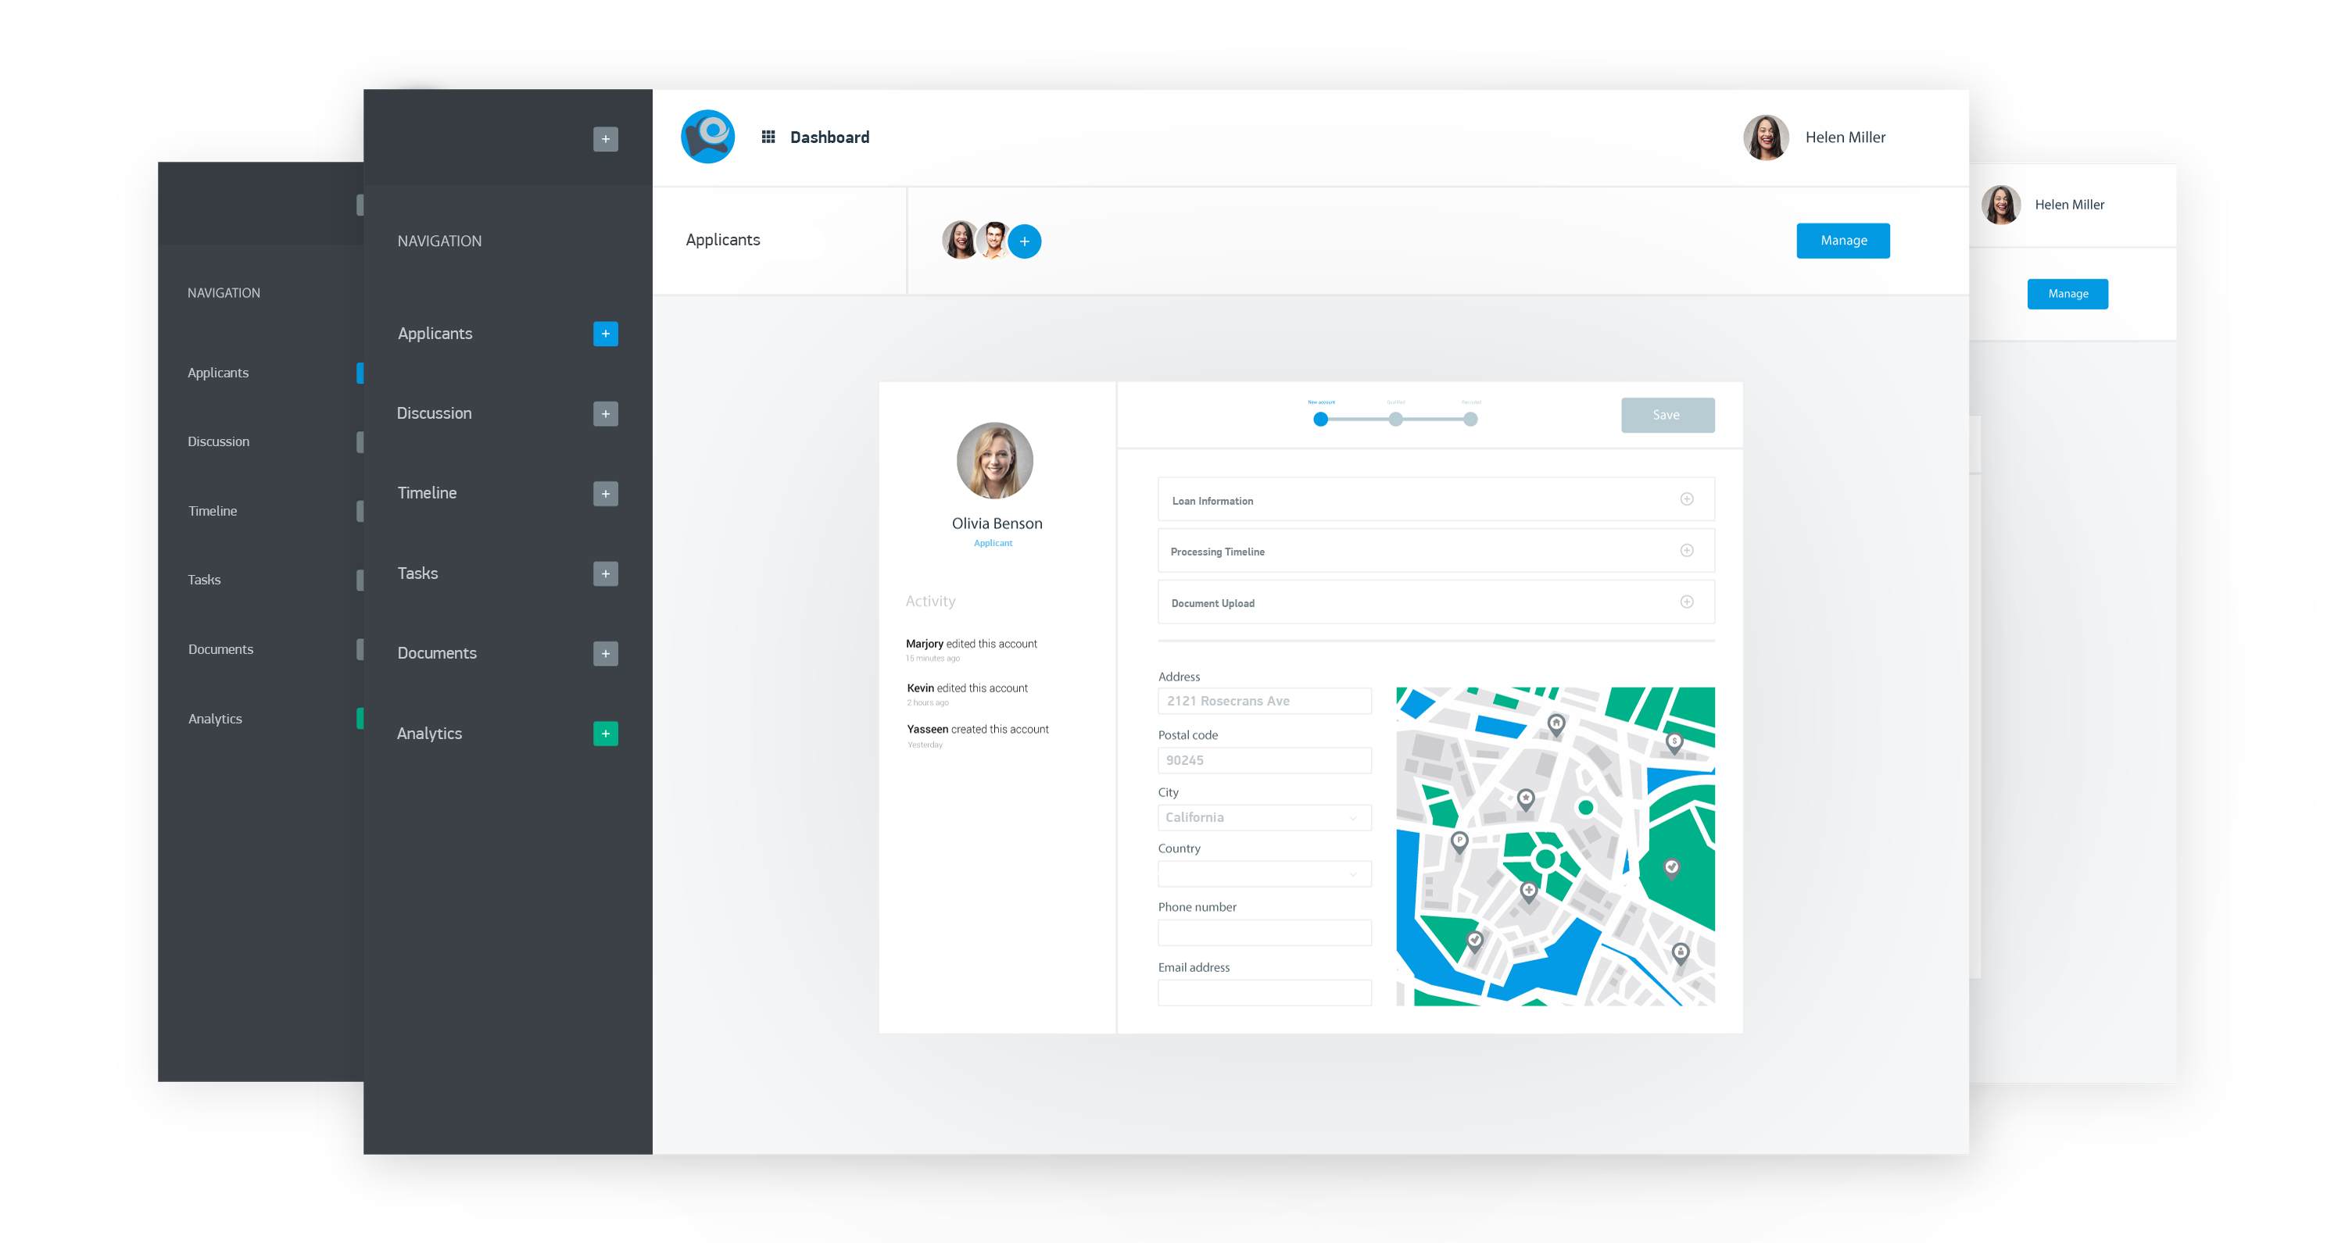This screenshot has width=2345, height=1243.
Task: Select Analytics in the back-left window's navigation
Action: (x=215, y=719)
